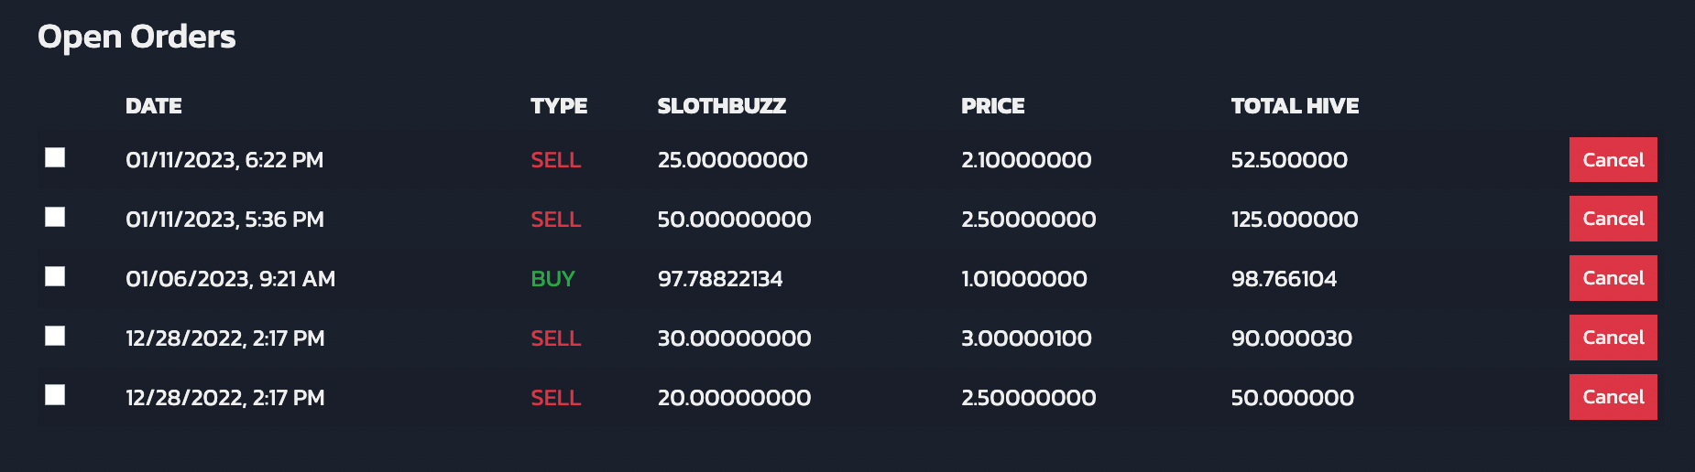Click the 01/11/2023, 6:22 PM date cell
Viewport: 1695px width, 472px height.
coord(224,160)
